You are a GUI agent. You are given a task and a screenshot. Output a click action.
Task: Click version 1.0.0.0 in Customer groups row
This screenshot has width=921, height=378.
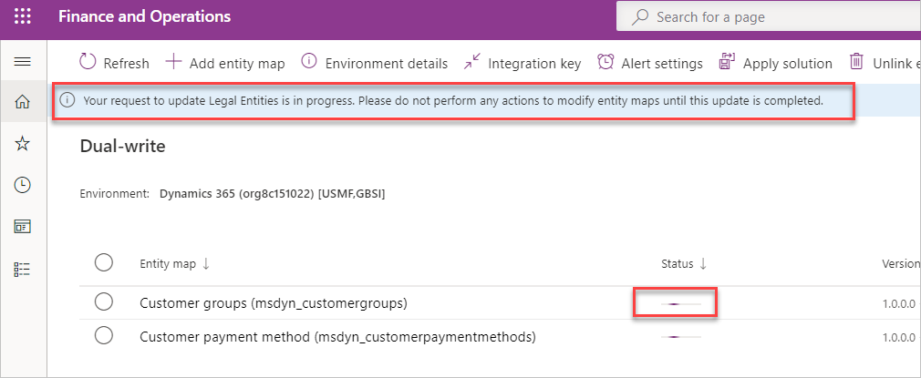[x=898, y=304]
